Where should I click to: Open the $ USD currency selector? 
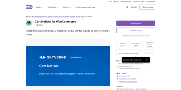click(110, 2)
